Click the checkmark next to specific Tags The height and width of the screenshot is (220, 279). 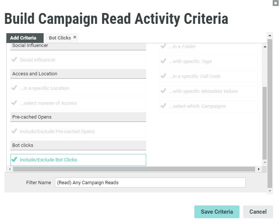click(163, 61)
